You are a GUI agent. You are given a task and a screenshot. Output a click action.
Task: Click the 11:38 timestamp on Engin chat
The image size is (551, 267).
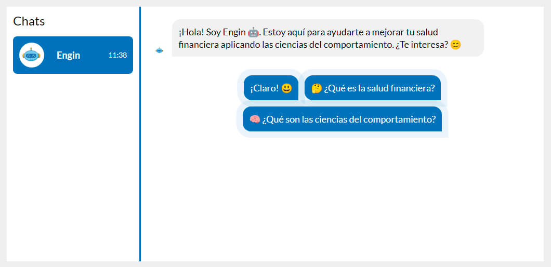pos(117,55)
